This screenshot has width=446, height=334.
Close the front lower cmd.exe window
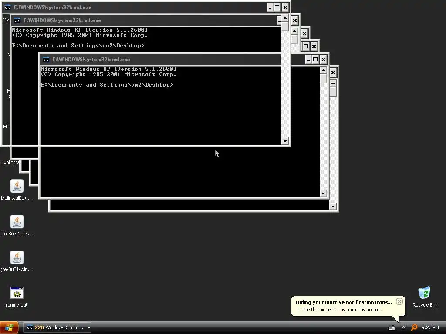(x=324, y=60)
